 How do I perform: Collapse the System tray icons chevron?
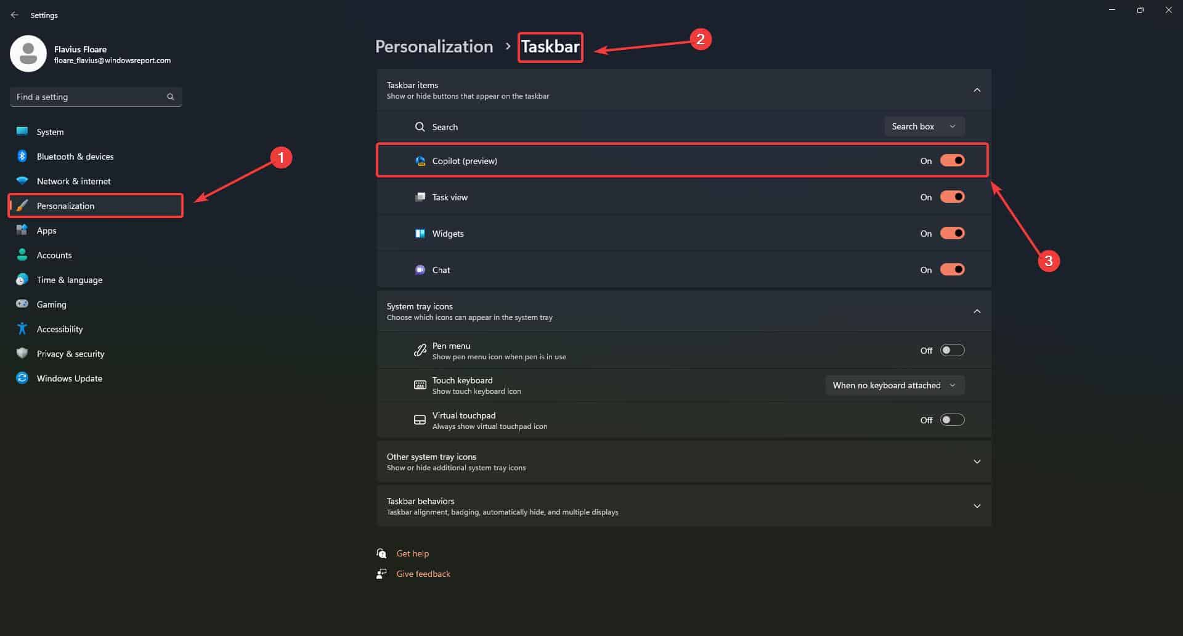point(977,311)
